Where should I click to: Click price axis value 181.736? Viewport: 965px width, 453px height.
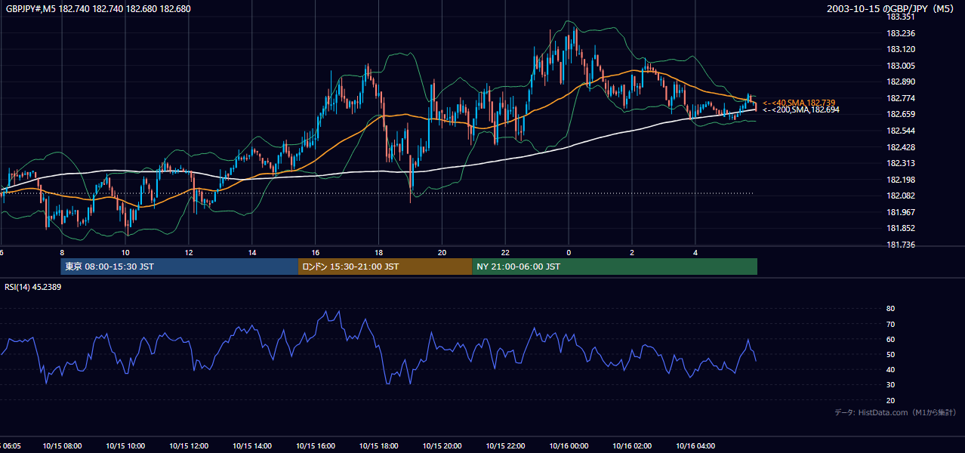pyautogui.click(x=901, y=245)
